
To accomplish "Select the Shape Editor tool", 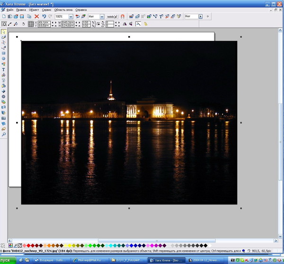I will tap(3, 43).
